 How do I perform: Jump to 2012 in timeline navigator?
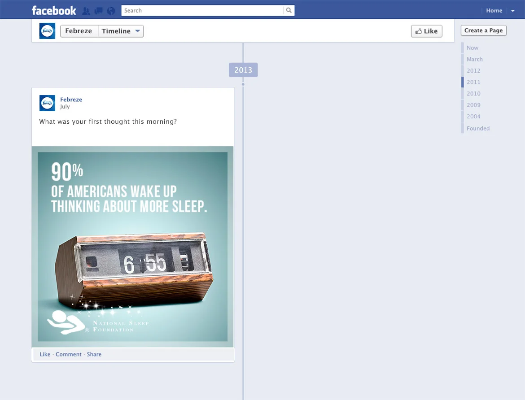point(473,70)
